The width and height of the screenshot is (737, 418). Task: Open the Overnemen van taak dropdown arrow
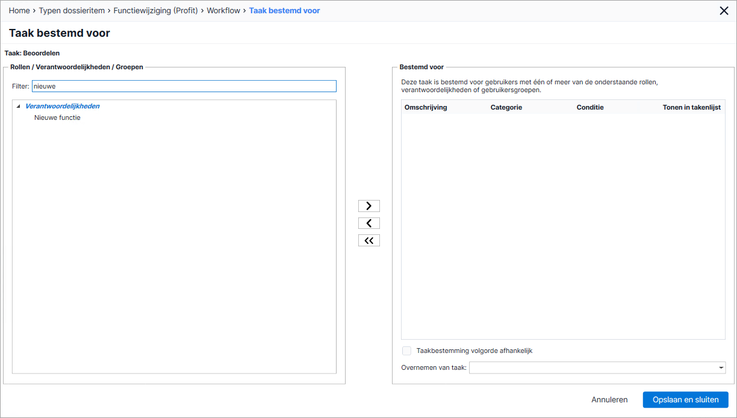(x=721, y=367)
